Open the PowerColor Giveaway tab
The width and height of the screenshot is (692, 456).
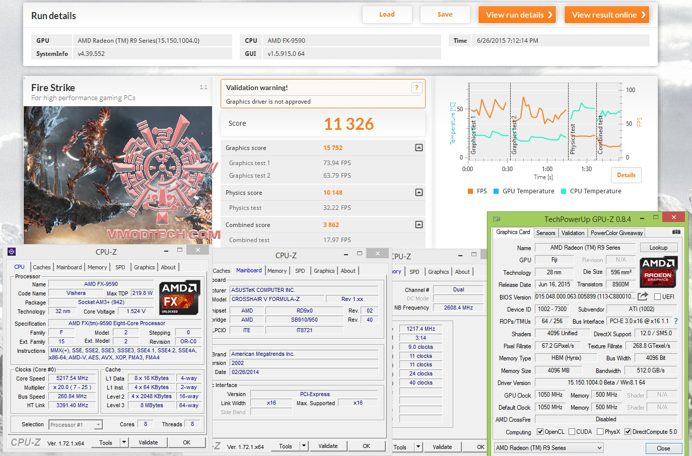click(617, 233)
